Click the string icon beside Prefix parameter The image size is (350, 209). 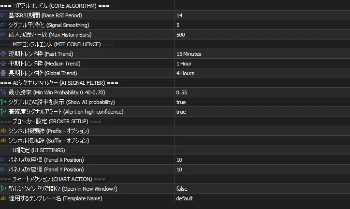pyautogui.click(x=3, y=131)
